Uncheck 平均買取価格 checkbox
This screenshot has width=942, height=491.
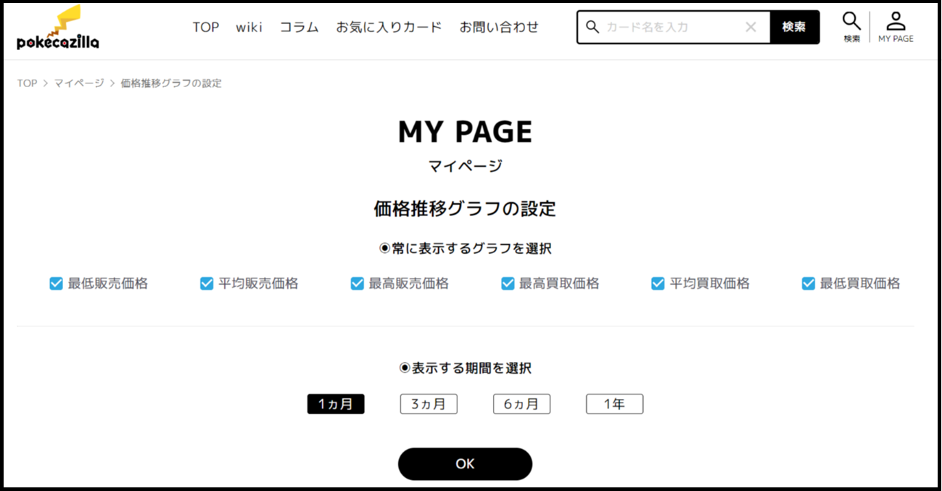pyautogui.click(x=658, y=284)
